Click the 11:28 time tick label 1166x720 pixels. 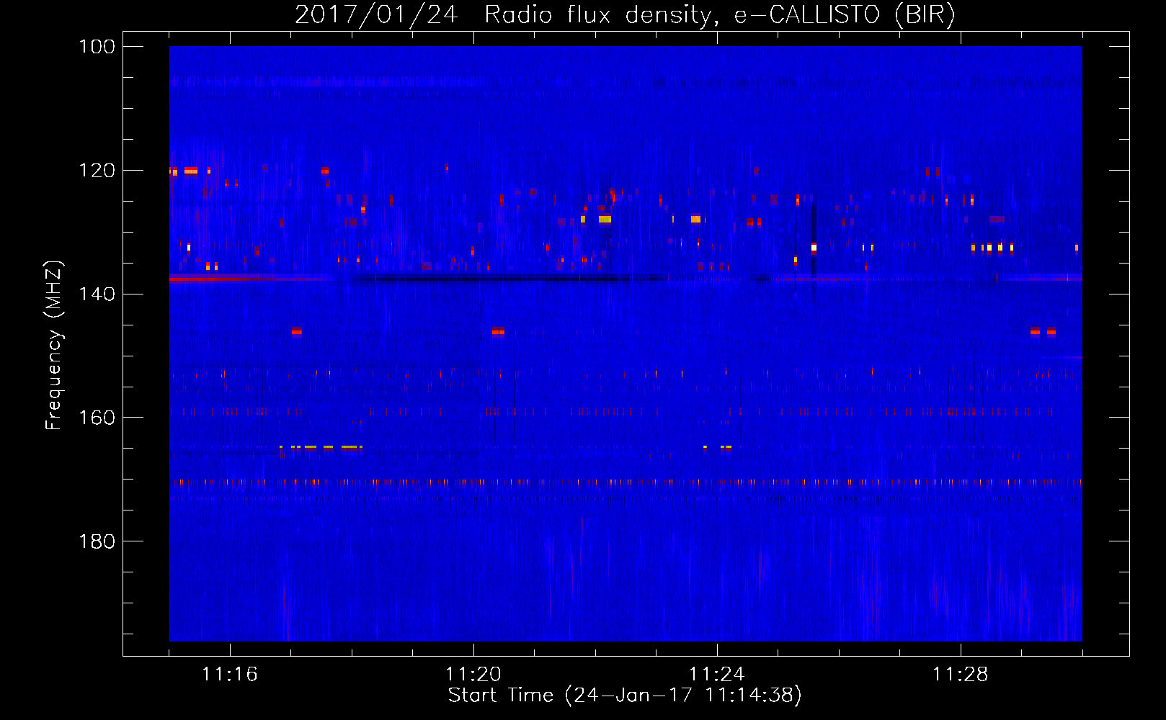pyautogui.click(x=961, y=675)
